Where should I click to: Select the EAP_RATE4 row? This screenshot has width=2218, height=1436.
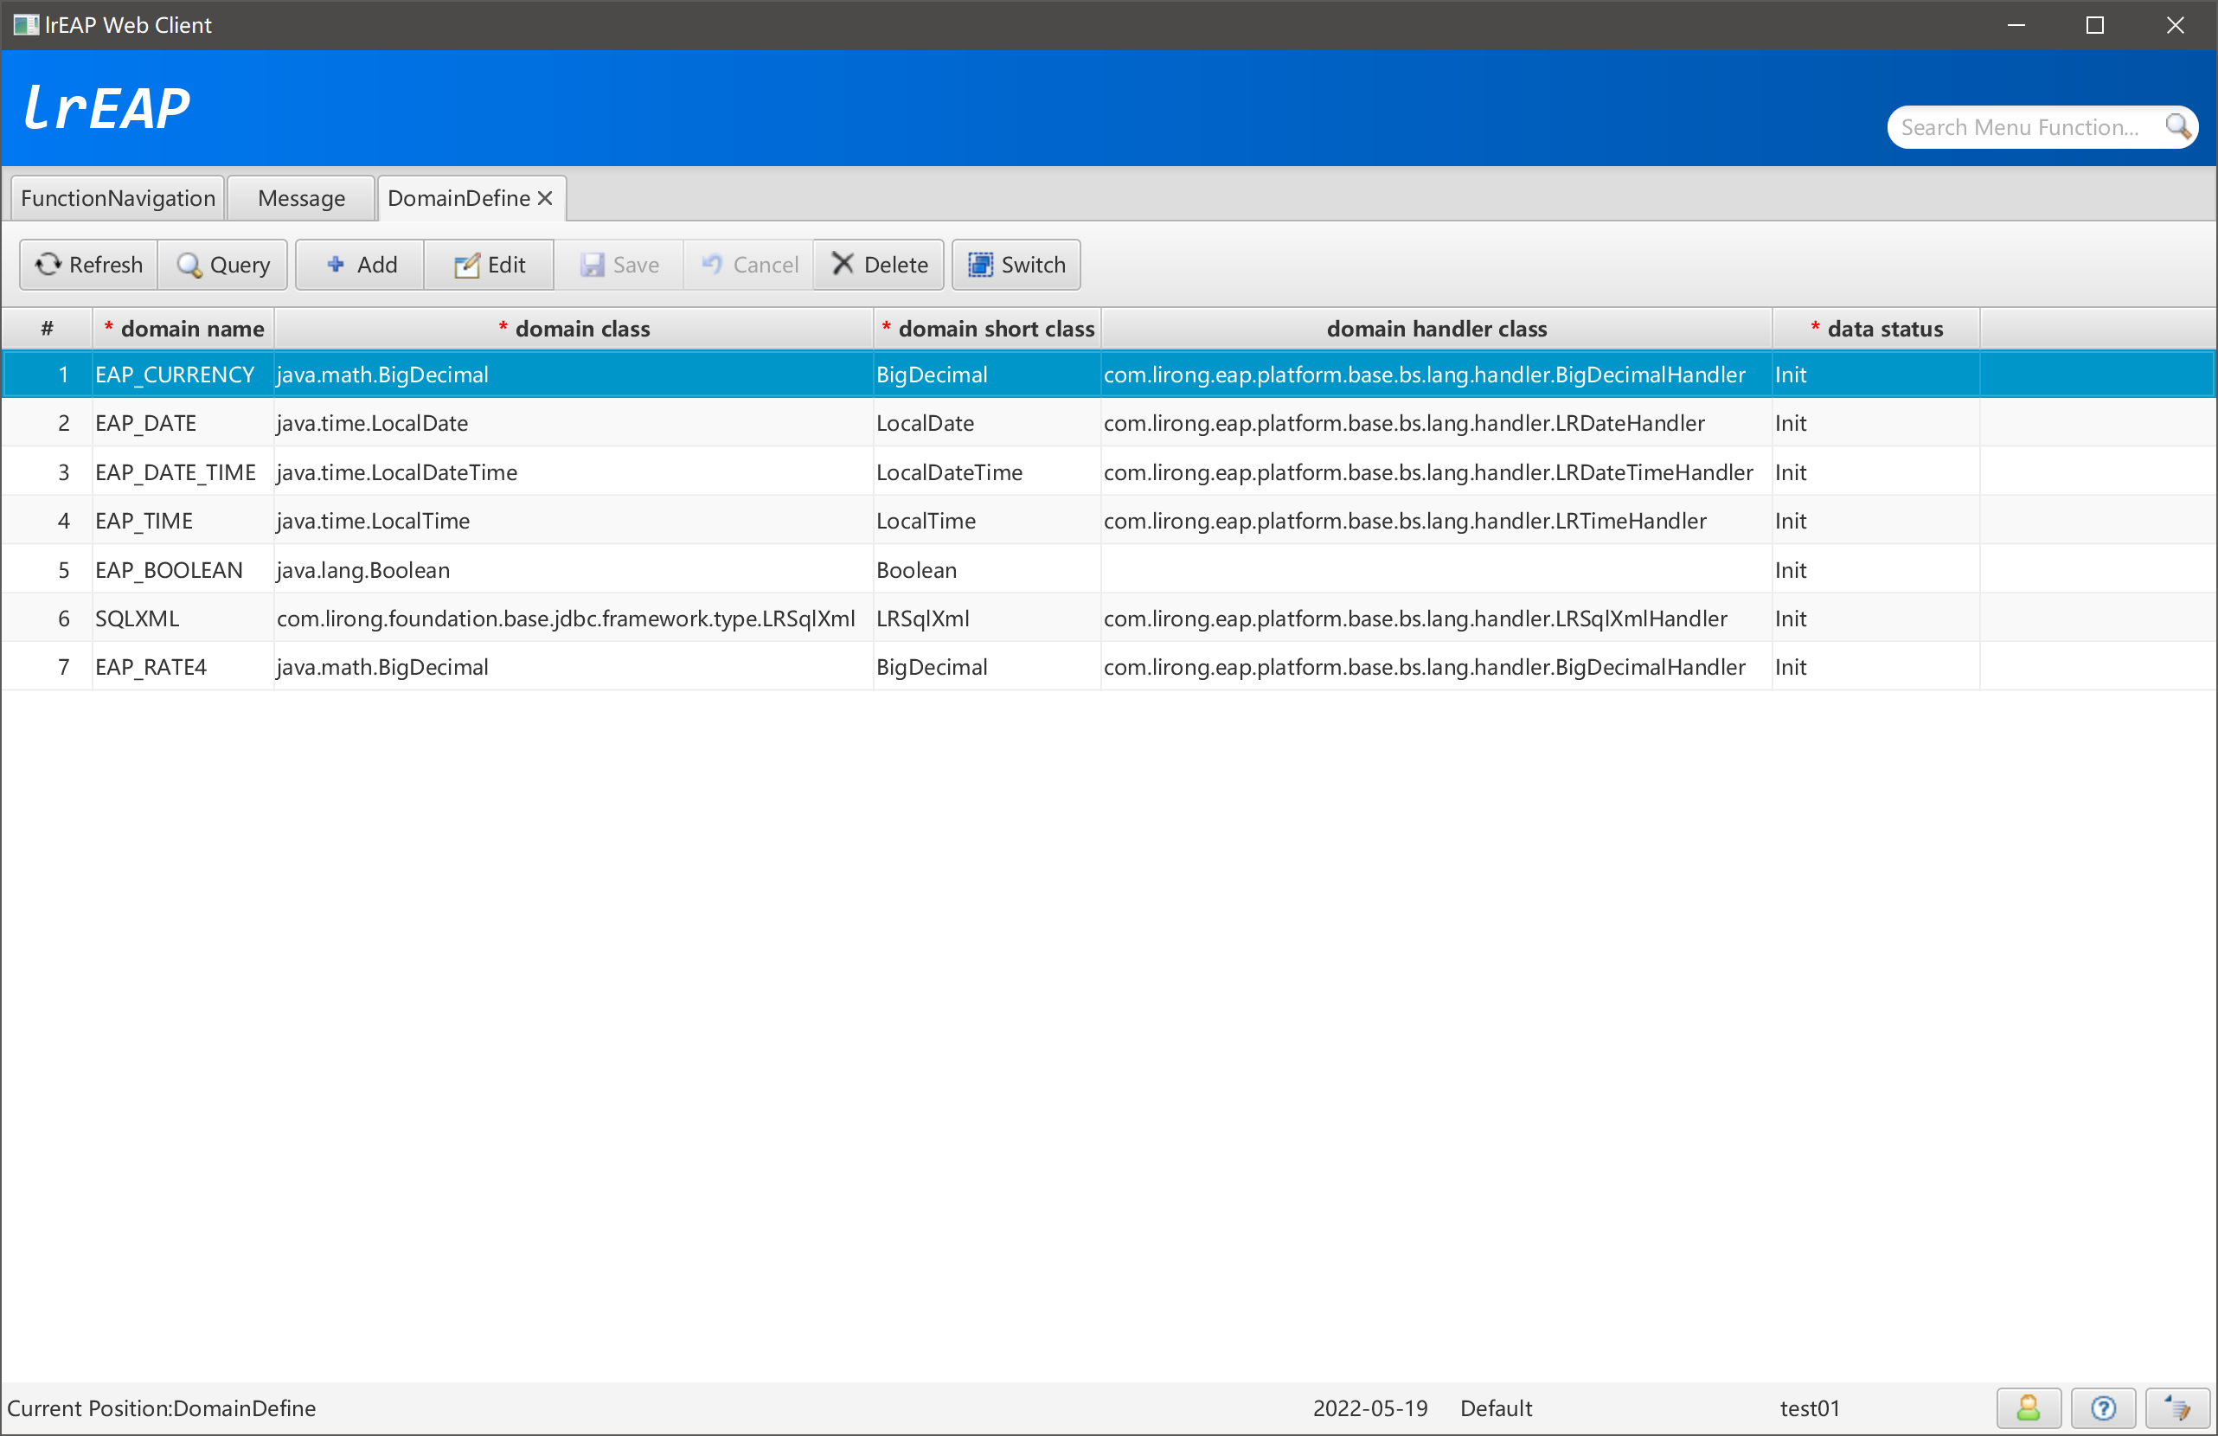(1109, 667)
